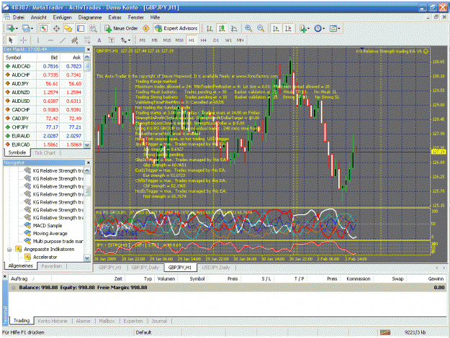Click the yellow diamond MetaEditor icon
This screenshot has height=338, width=450.
click(145, 28)
